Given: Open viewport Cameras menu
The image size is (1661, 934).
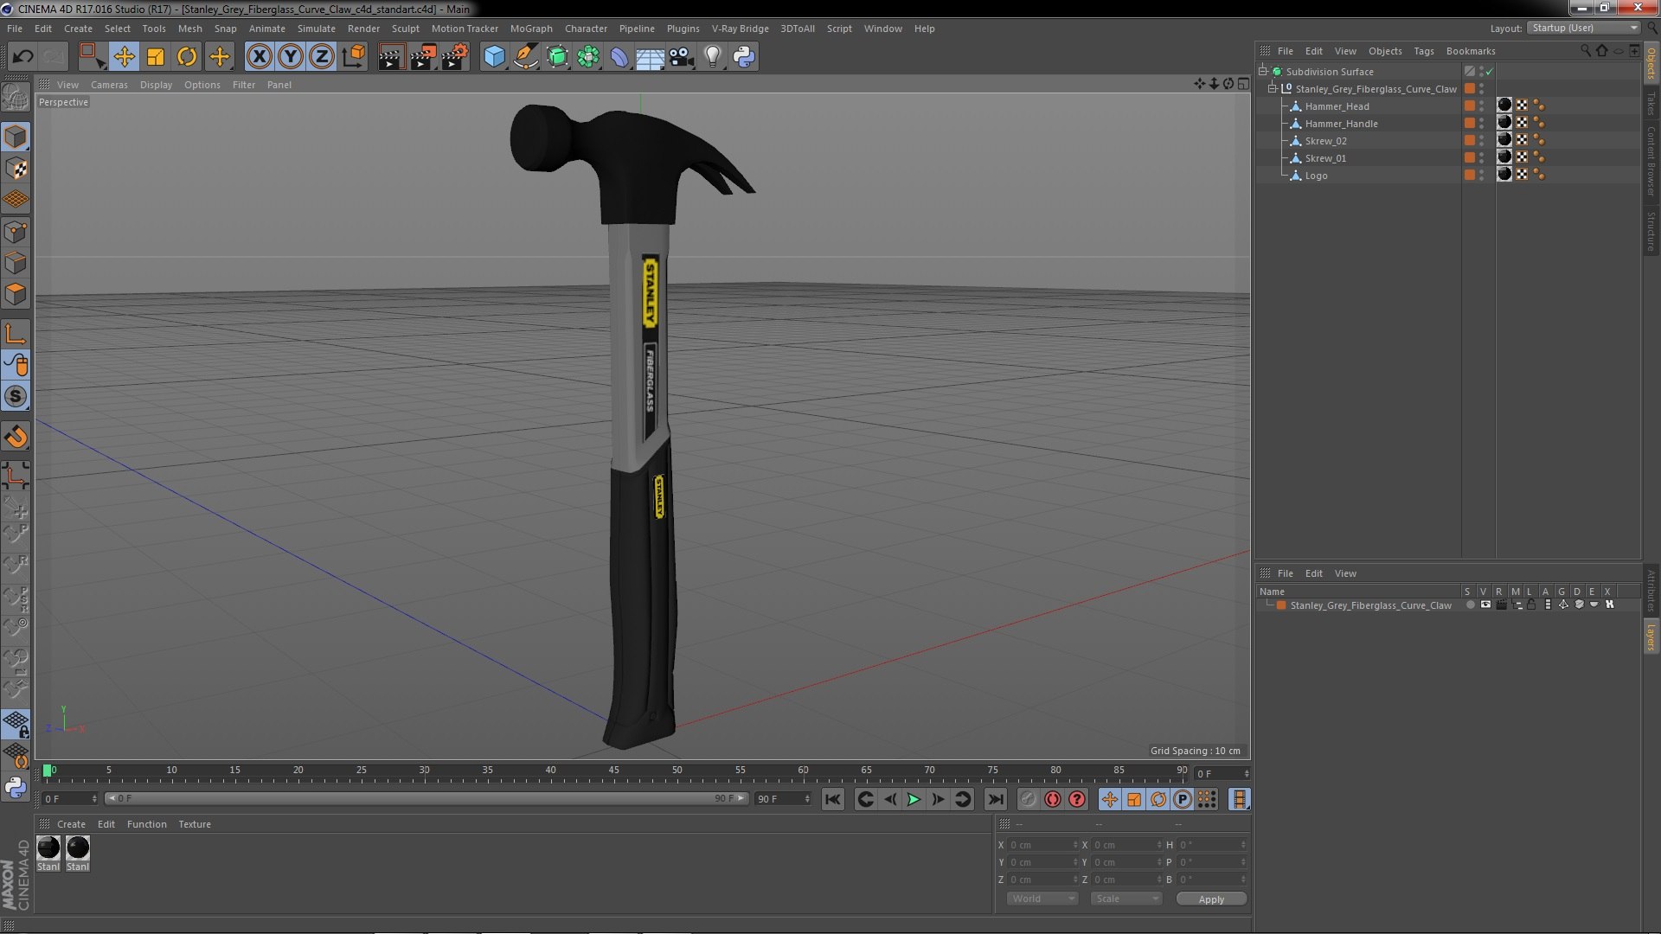Looking at the screenshot, I should click(x=109, y=85).
